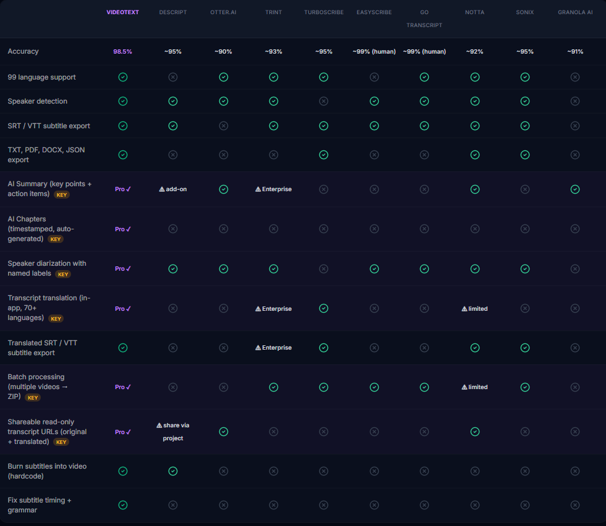Click Sonix checkmark in TXT, PDF, DOCX, JSON export row
This screenshot has width=606, height=526.
pos(525,155)
